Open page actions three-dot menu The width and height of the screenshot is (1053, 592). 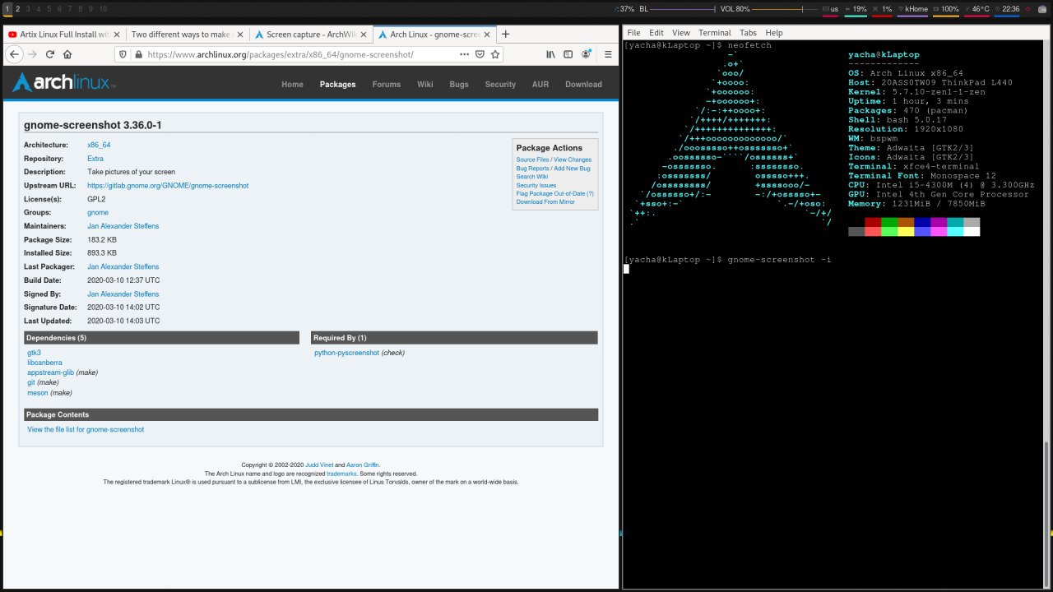click(465, 54)
